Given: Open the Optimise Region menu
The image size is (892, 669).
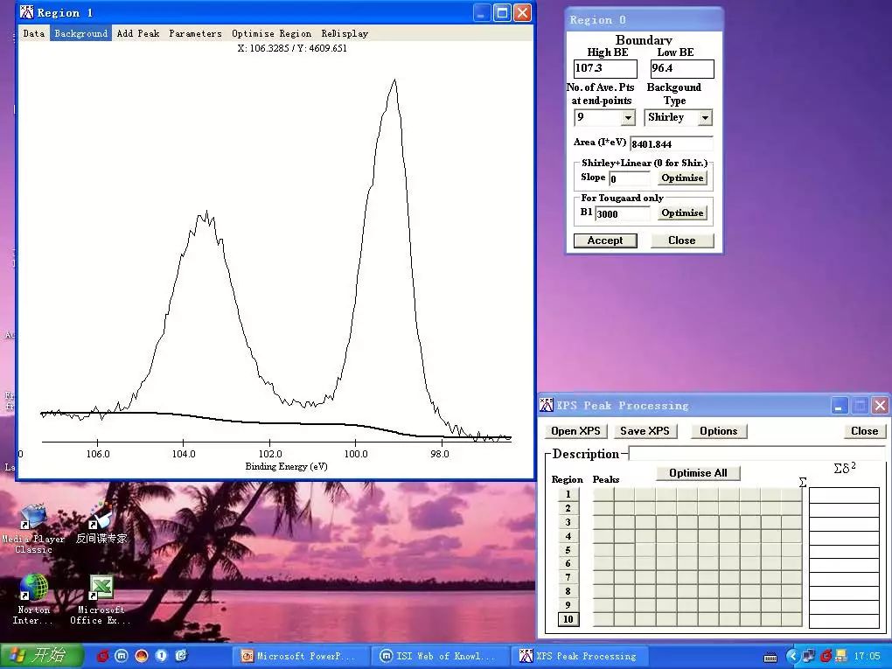Looking at the screenshot, I should 271,33.
